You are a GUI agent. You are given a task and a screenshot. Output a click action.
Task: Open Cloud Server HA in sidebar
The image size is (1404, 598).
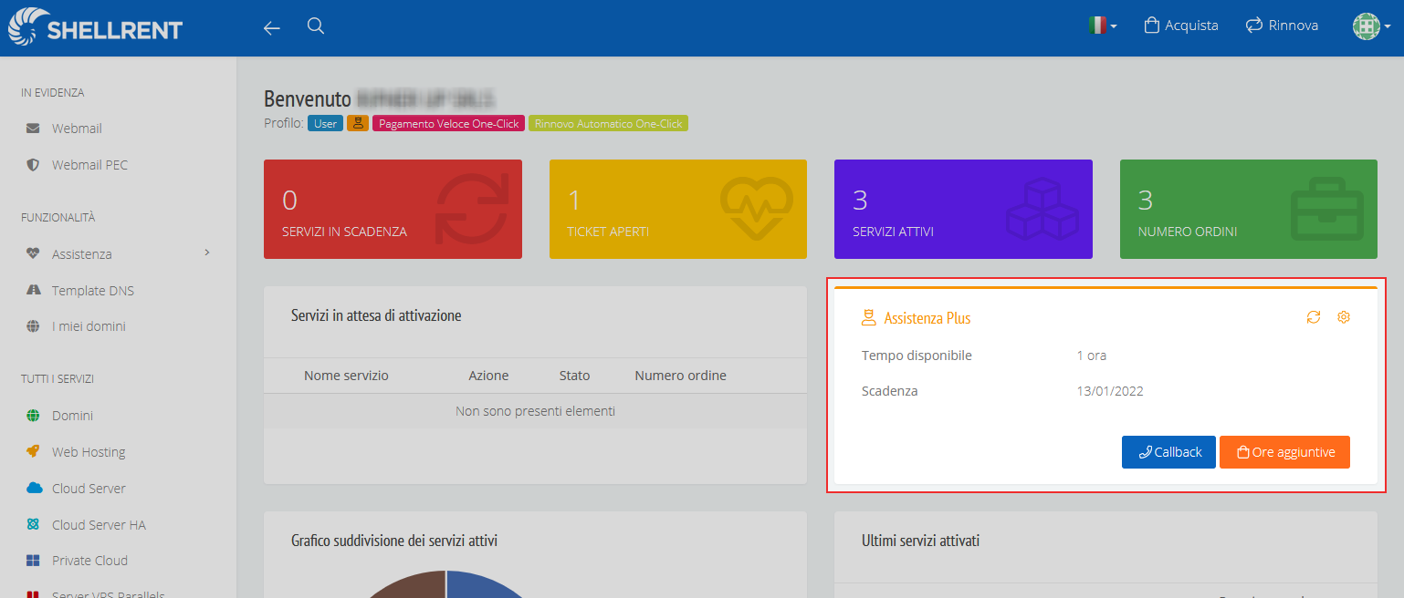99,525
